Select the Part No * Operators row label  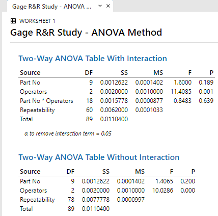pyautogui.click(x=46, y=101)
